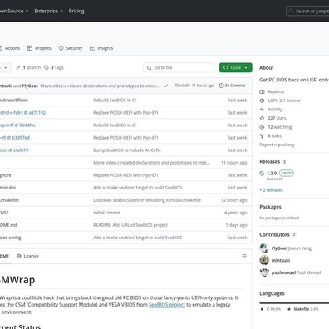Open the Activity link in About

(275, 110)
